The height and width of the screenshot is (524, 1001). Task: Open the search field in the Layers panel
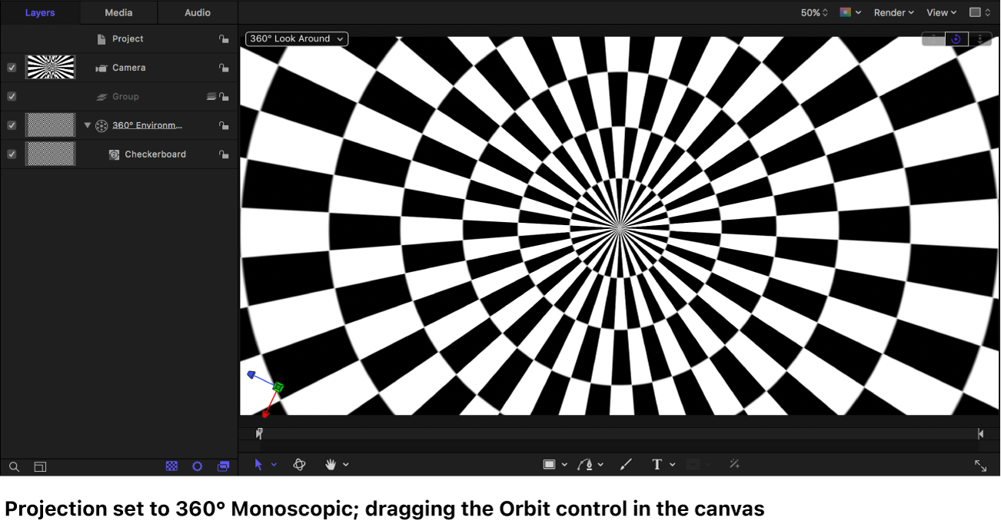(x=14, y=466)
